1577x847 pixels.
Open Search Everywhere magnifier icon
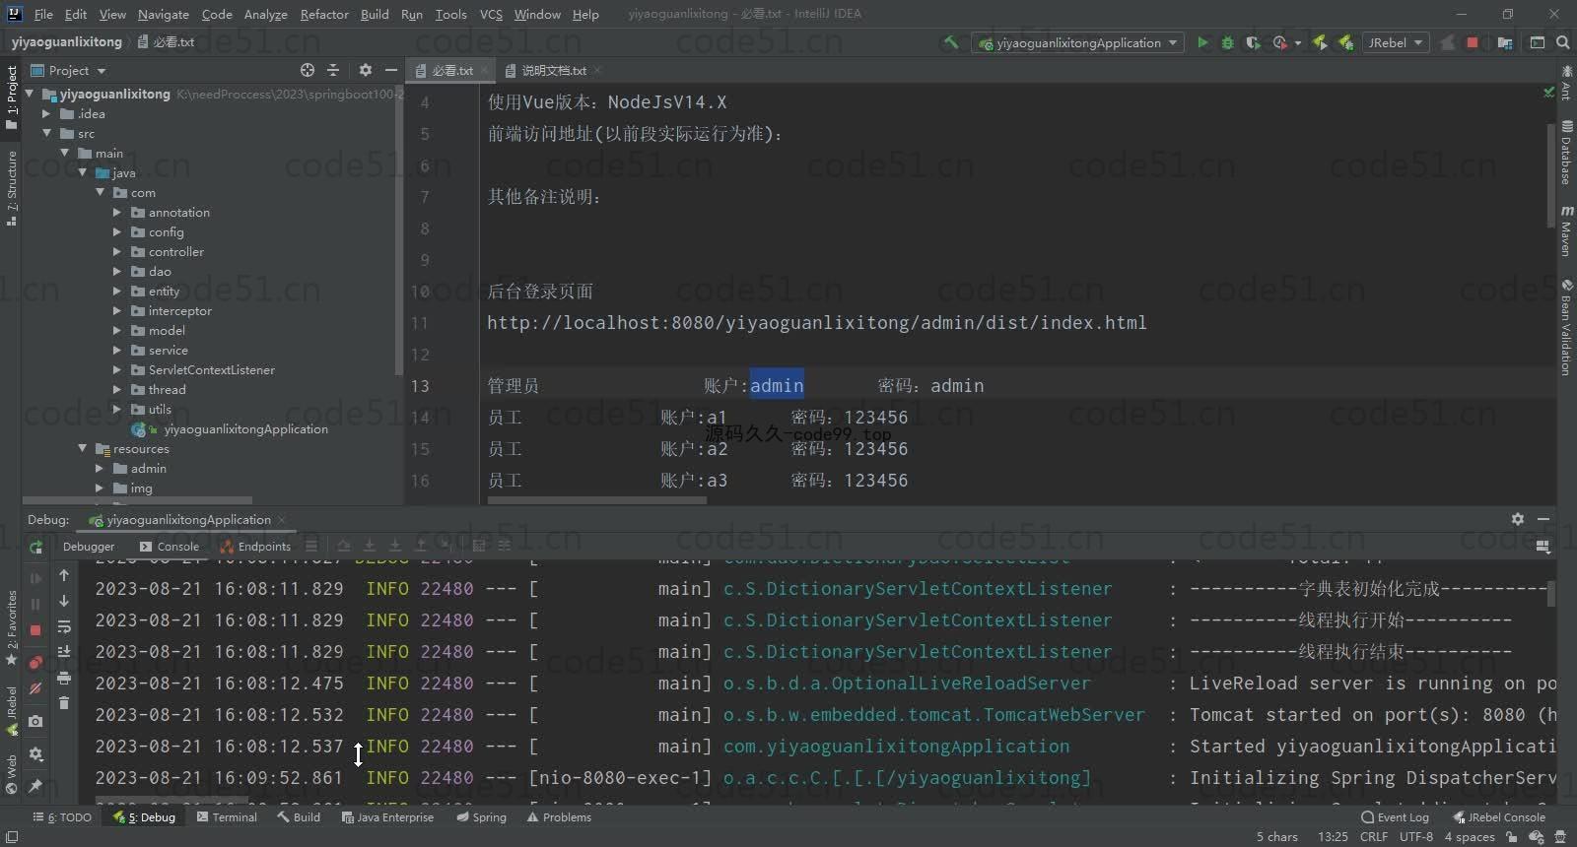coord(1562,42)
